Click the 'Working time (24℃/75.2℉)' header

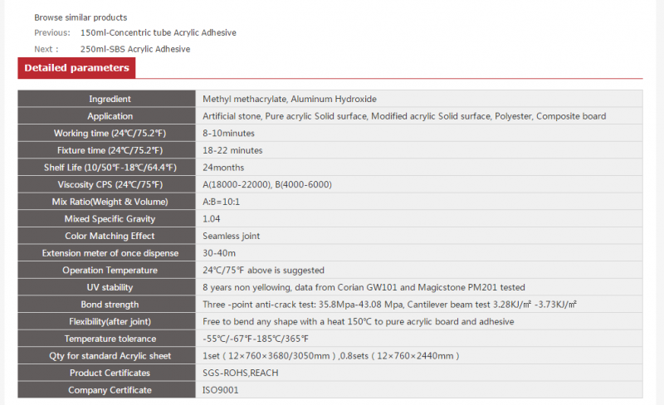[x=106, y=133]
